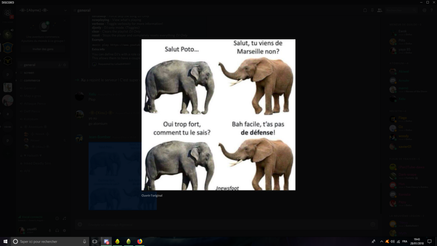Show hidden system tray icons
Screen dimensions: 437x246
click(382, 241)
